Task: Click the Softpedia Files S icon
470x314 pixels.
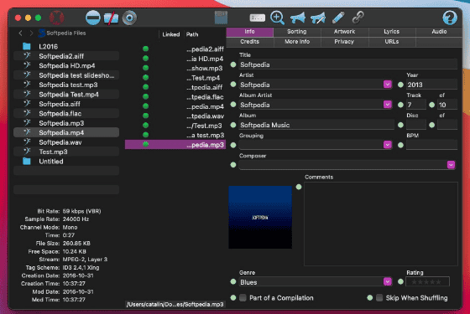Action: (x=42, y=33)
